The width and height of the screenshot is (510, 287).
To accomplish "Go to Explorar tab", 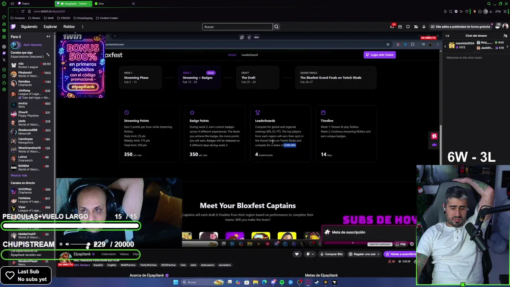I will tap(50, 27).
